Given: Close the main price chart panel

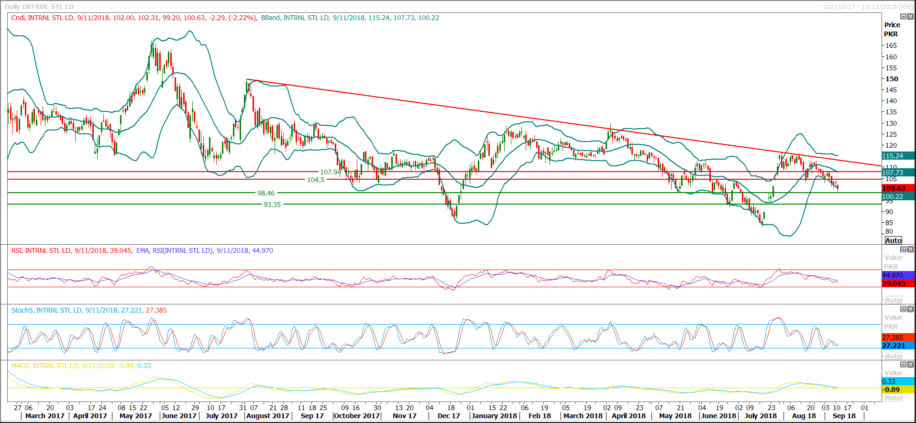Looking at the screenshot, I should pyautogui.click(x=910, y=17).
